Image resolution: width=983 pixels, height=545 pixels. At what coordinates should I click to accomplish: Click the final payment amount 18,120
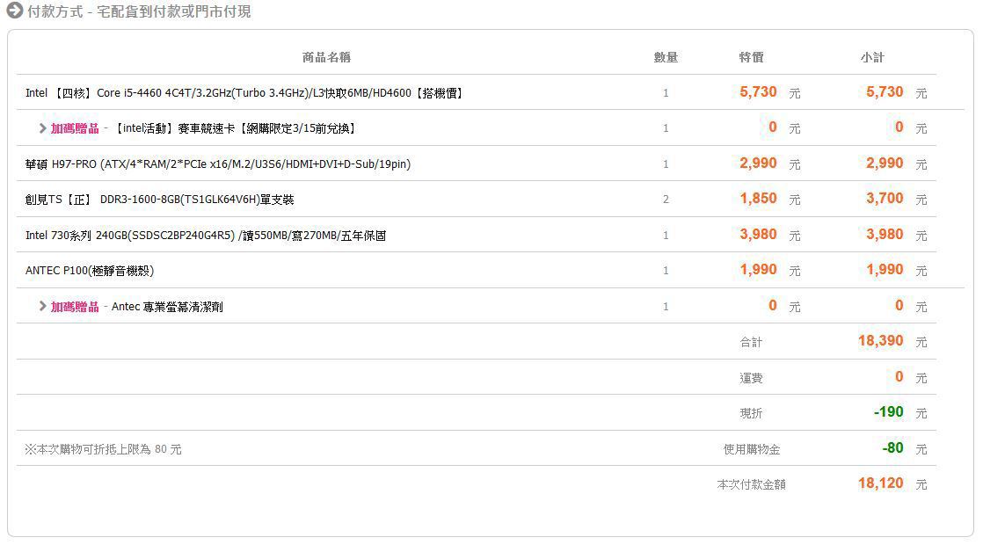click(881, 483)
